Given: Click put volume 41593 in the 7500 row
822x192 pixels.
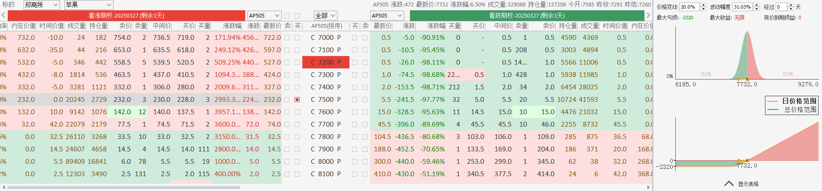Looking at the screenshot, I should pos(588,100).
